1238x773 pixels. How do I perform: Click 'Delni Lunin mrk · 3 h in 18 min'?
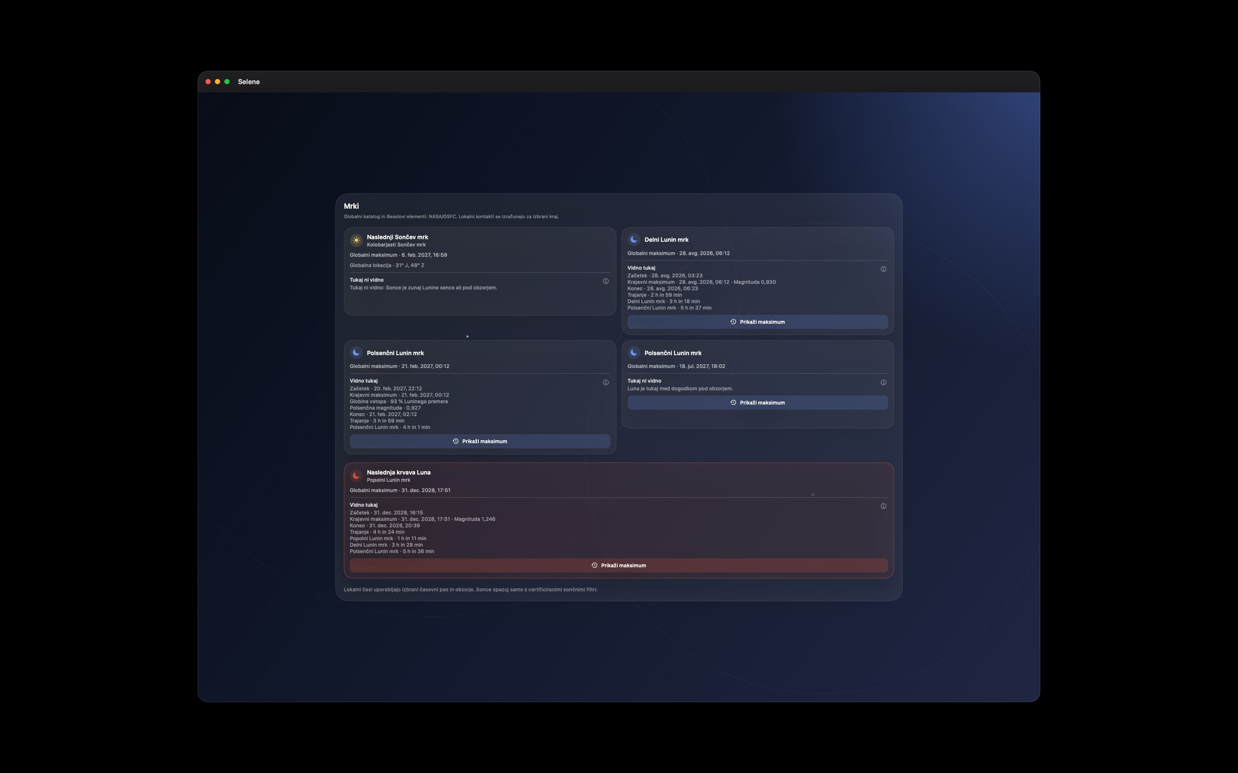[664, 301]
